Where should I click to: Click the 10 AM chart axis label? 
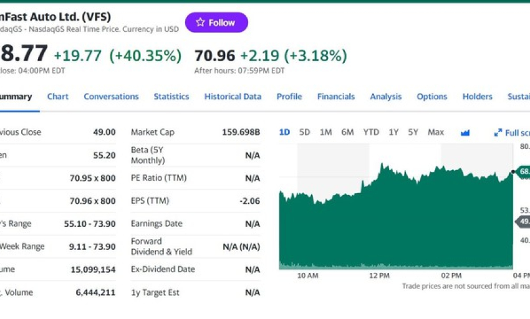point(307,275)
